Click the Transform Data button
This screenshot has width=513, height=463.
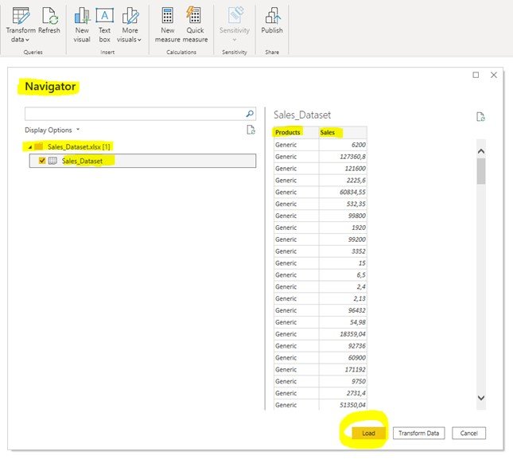[419, 433]
